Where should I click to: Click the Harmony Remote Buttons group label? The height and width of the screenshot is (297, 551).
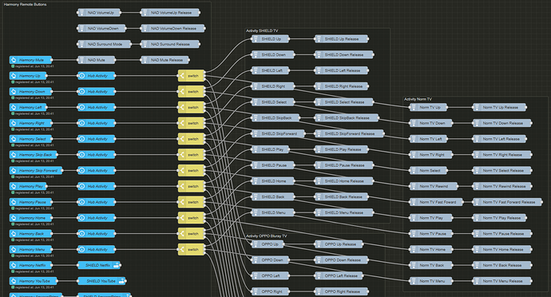click(x=25, y=5)
